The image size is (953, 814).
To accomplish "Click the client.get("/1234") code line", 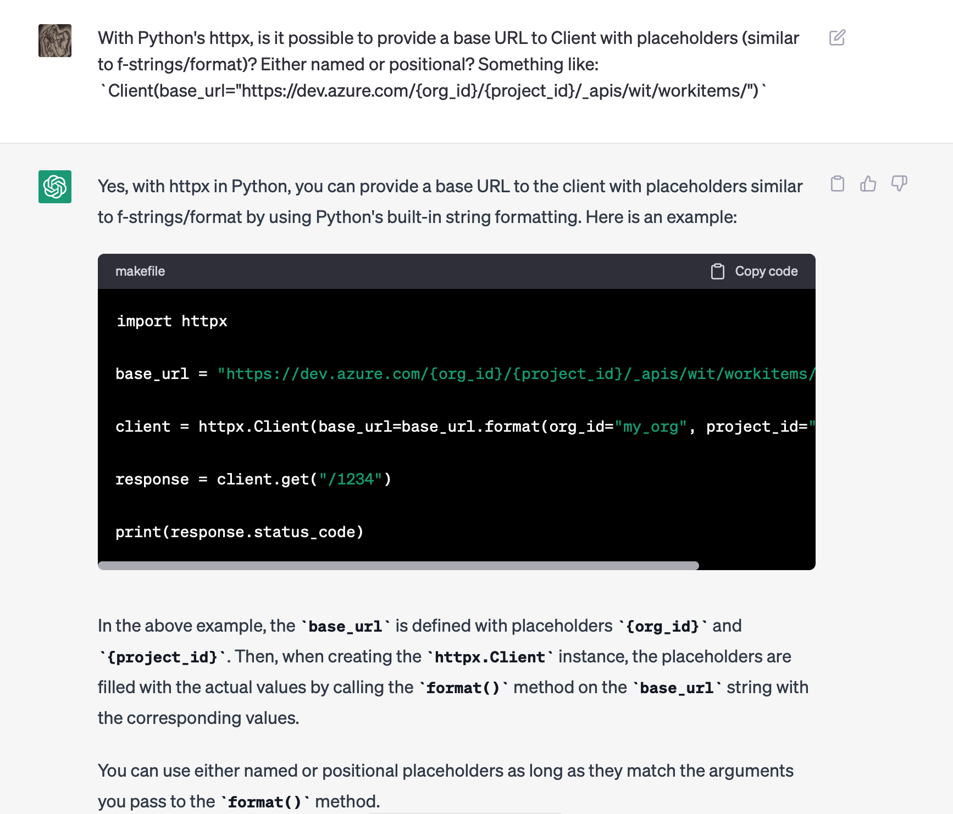I will [x=253, y=480].
